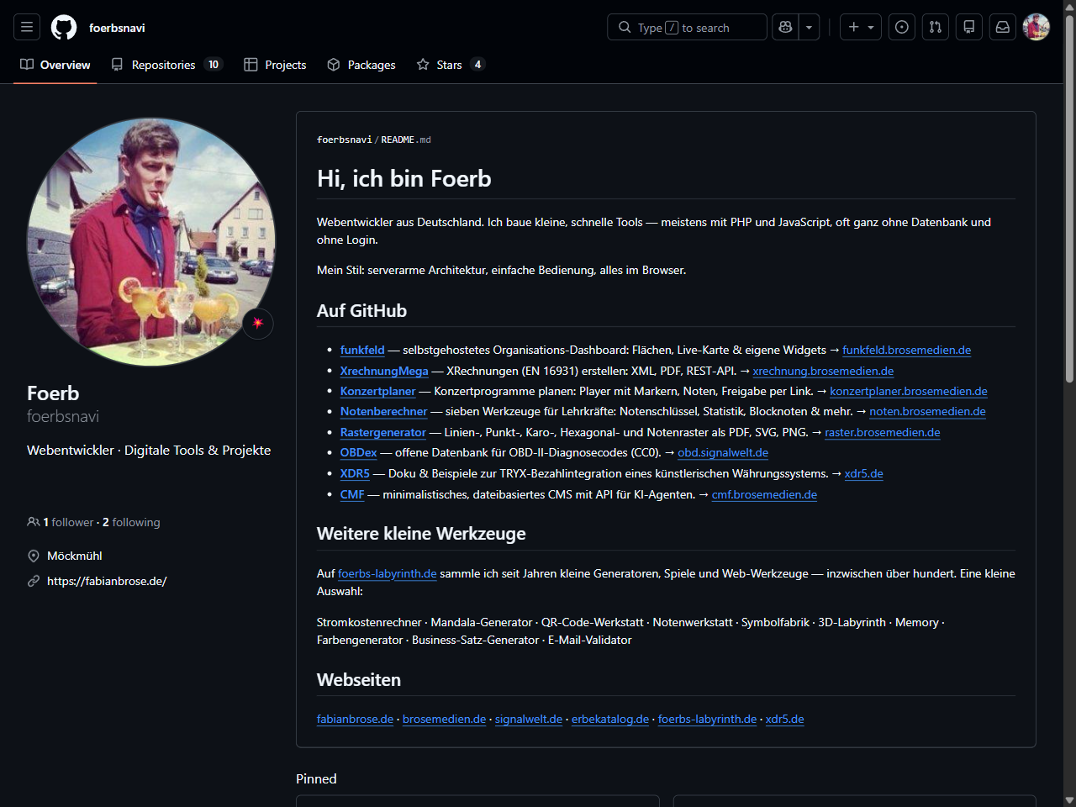The image size is (1076, 807).
Task: Expand the Copilot dropdown arrow
Action: [x=809, y=27]
